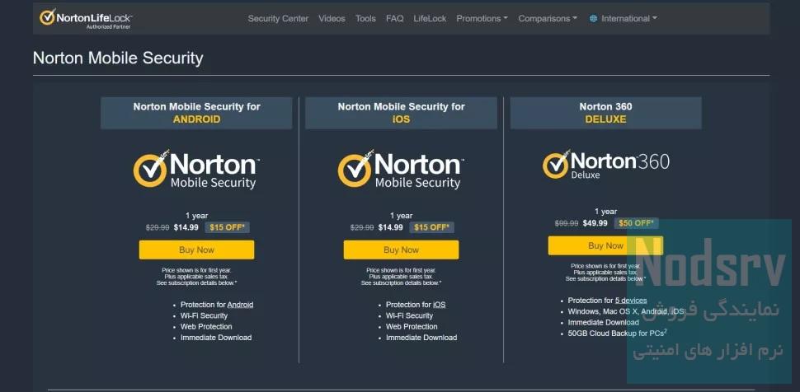800x392 pixels.
Task: Click struck-through $29.99 in iOS card
Action: point(362,227)
